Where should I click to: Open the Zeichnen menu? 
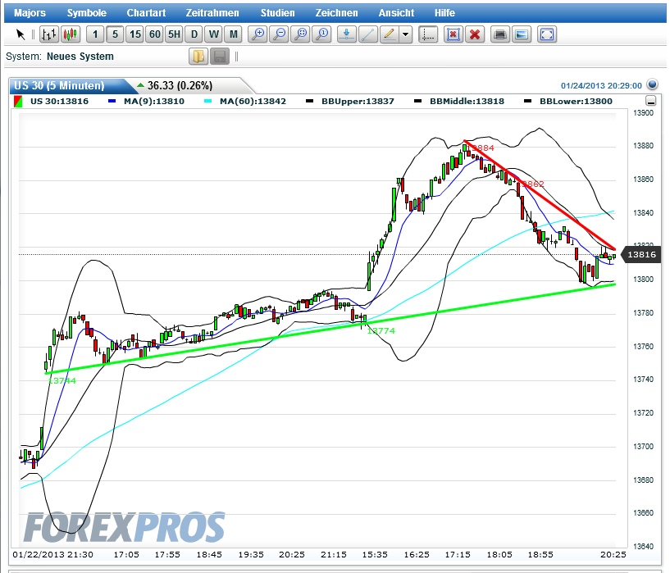[337, 13]
